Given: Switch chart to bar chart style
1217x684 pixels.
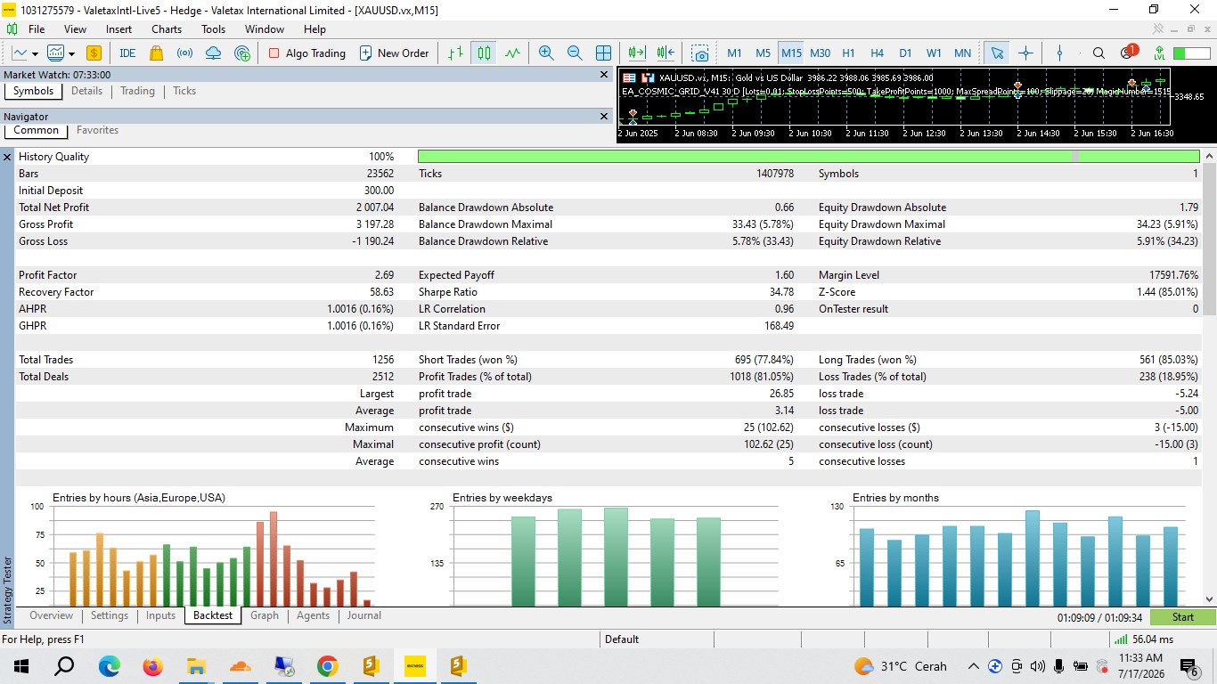Looking at the screenshot, I should point(455,53).
